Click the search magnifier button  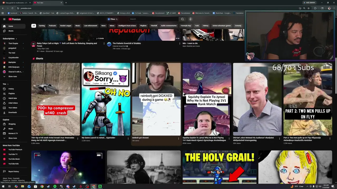pyautogui.click(x=182, y=19)
